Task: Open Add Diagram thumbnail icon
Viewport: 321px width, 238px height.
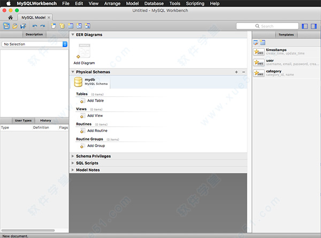Action: pyautogui.click(x=84, y=51)
